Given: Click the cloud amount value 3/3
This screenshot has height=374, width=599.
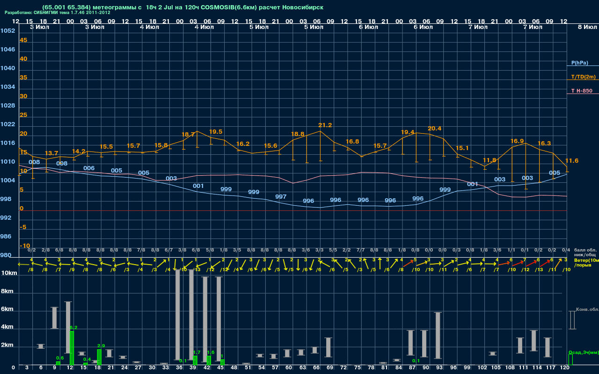Looking at the screenshot, I should (x=319, y=250).
